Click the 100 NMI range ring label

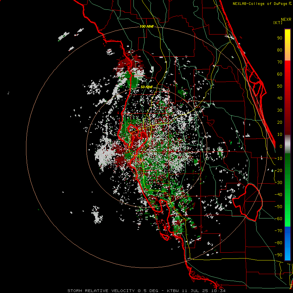coord(146,26)
